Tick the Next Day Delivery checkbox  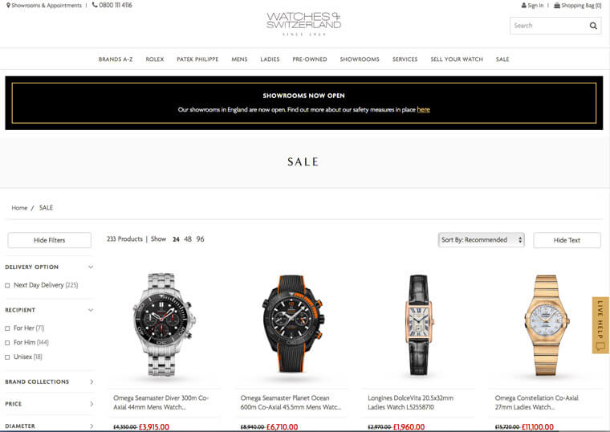tap(7, 285)
